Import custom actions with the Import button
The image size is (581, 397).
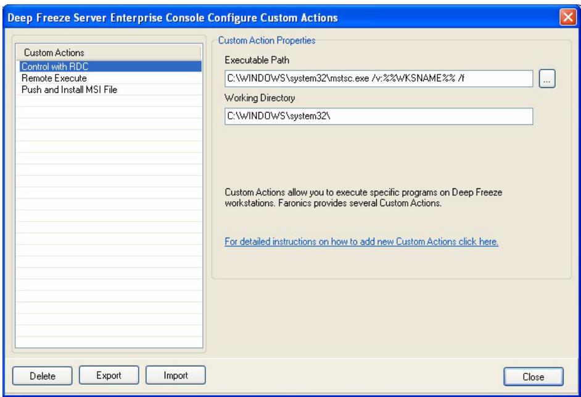click(176, 375)
